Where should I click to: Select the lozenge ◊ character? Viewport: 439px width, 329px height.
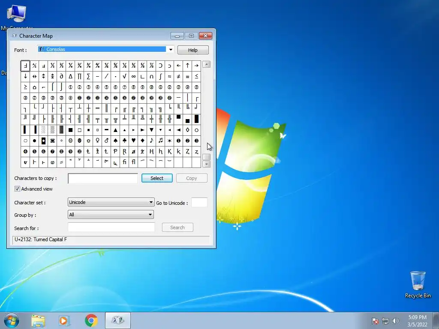187,130
